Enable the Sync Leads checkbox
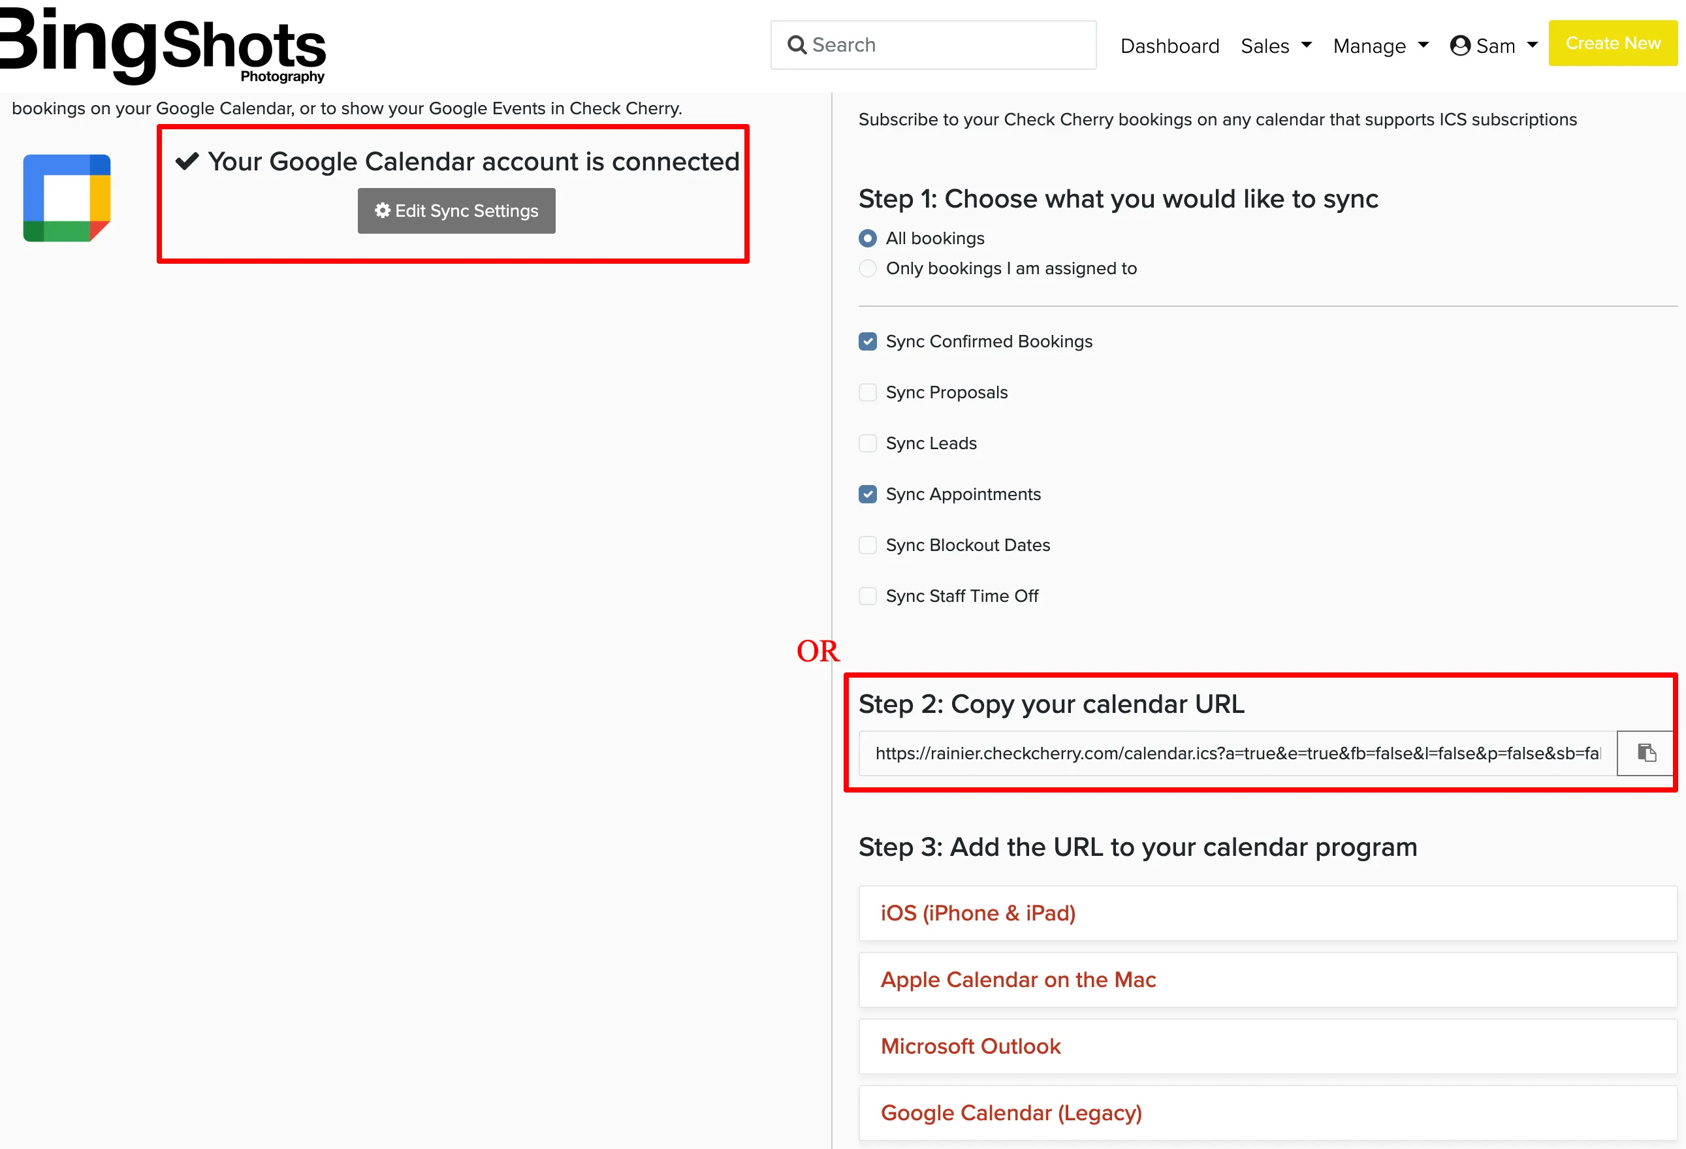Image resolution: width=1686 pixels, height=1149 pixels. 868,443
